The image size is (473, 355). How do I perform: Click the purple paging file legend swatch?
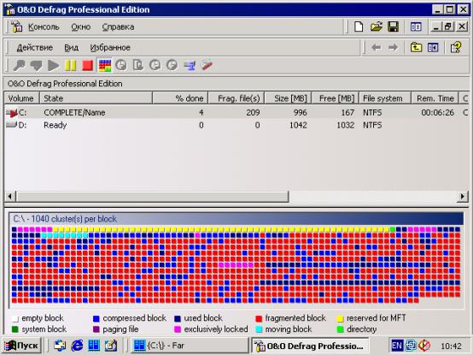96,329
